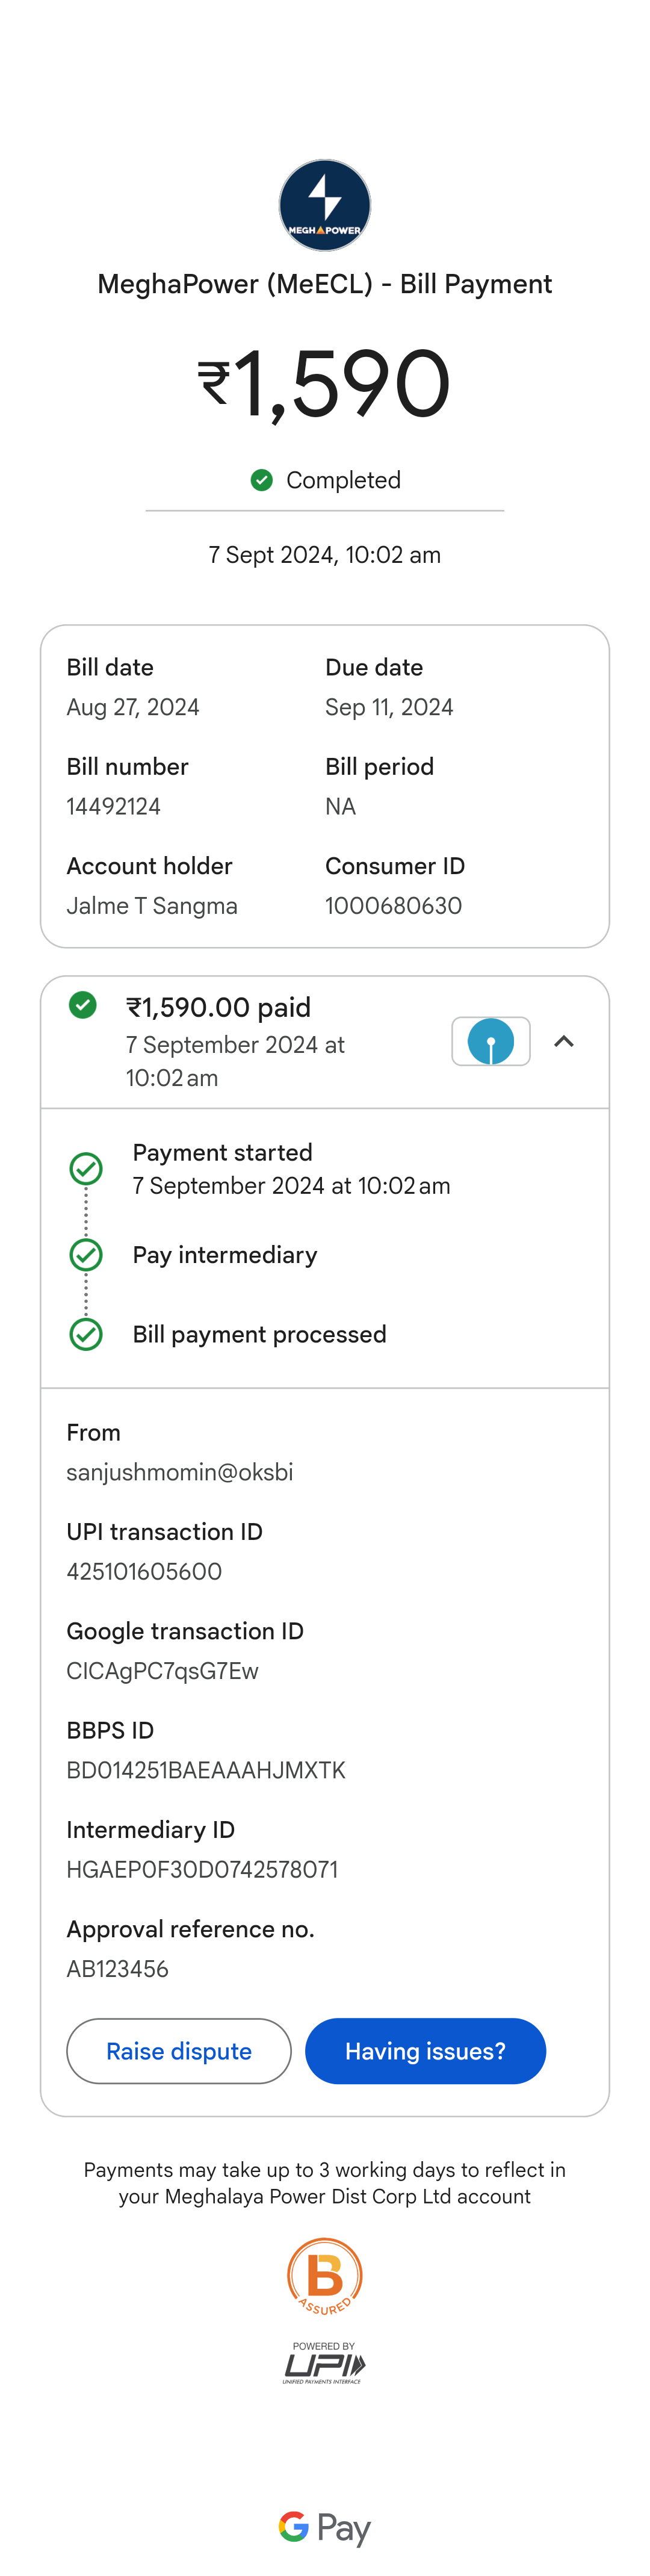Screen dimensions: 650x2576
Task: Tap Bill payment processed check icon
Action: coord(86,1334)
